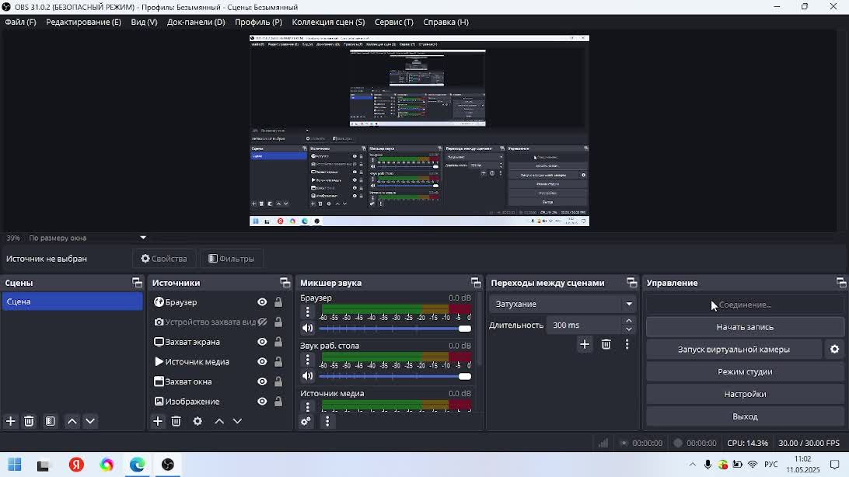
Task: Hide the Изображение source
Action: [262, 402]
